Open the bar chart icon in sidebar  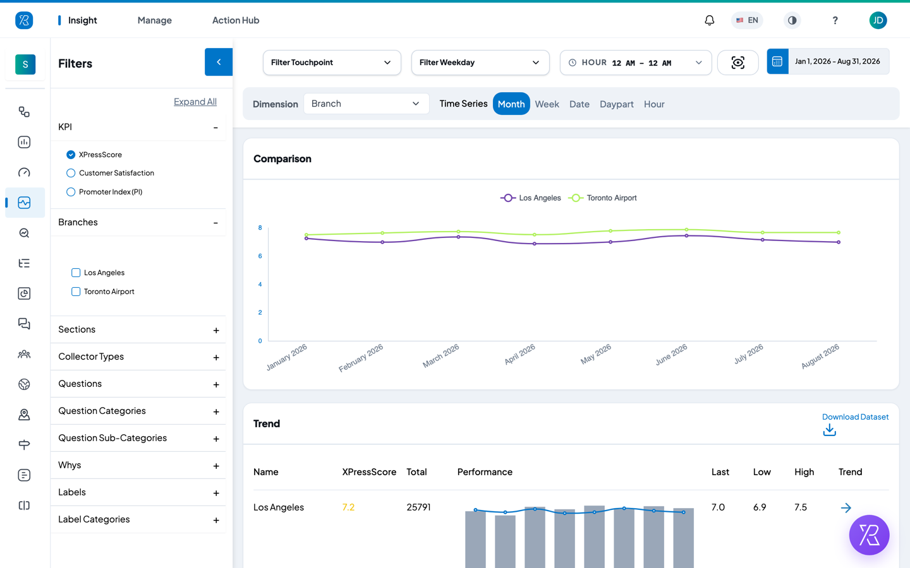tap(24, 142)
